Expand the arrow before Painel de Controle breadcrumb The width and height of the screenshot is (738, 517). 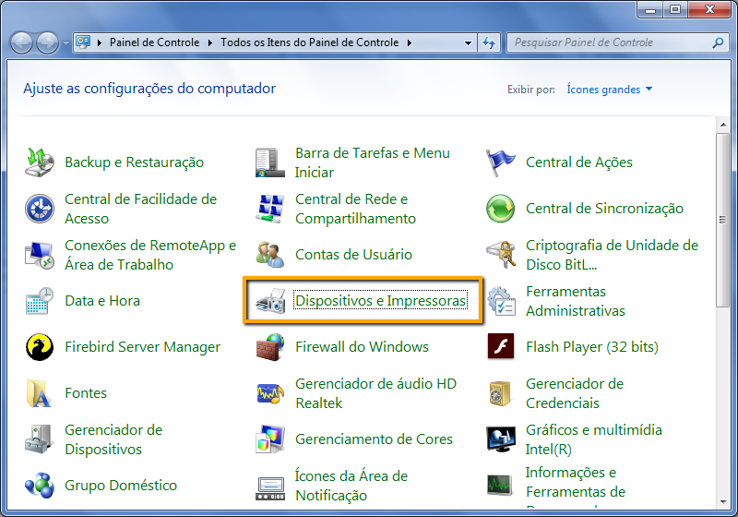coord(100,42)
